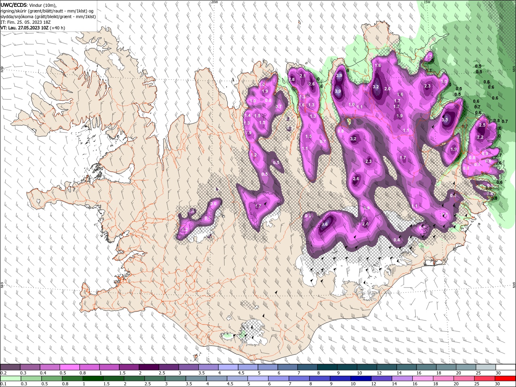Click the '2.4' snowfall value on the map
516x387 pixels.
click(x=365, y=224)
